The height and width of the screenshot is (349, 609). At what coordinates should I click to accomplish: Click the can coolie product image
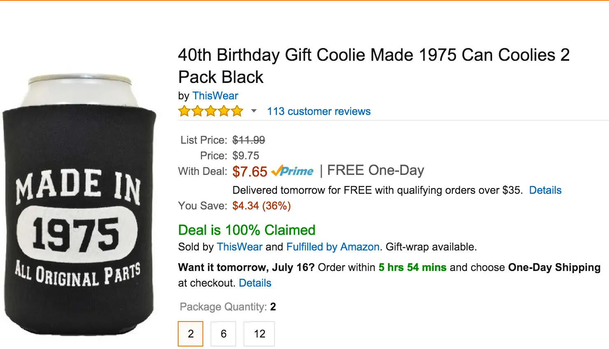(79, 205)
